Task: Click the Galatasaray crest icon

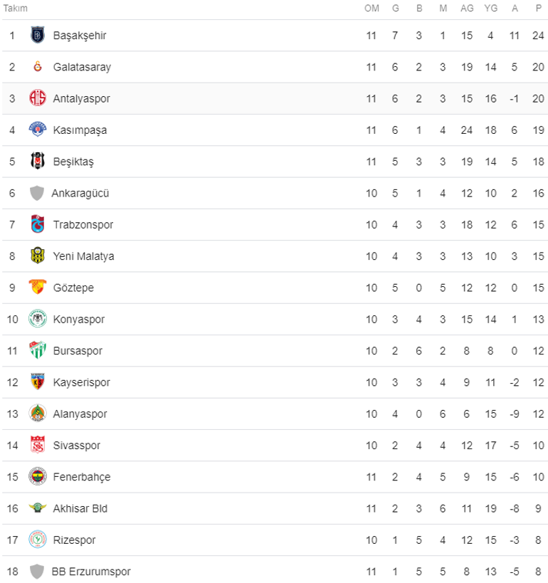Action: [37, 67]
